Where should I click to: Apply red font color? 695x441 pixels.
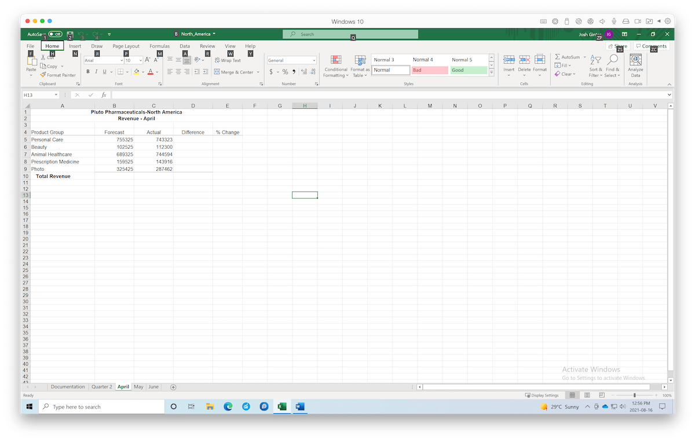[x=150, y=72]
